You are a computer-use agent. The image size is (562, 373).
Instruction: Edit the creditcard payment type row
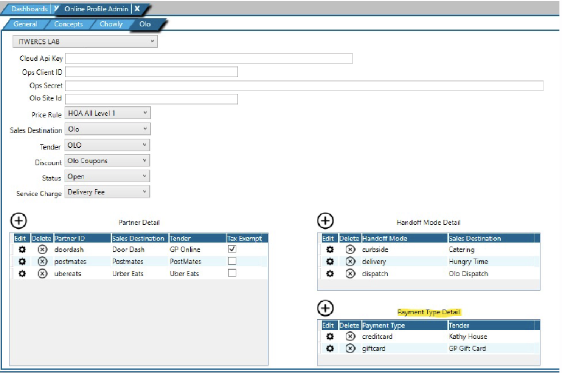tap(330, 336)
